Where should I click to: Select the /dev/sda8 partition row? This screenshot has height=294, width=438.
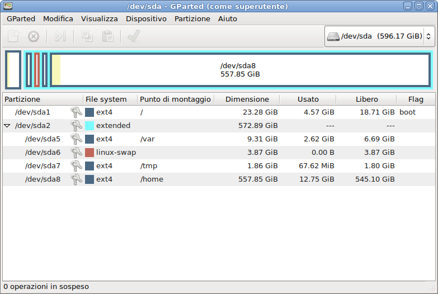pyautogui.click(x=219, y=179)
